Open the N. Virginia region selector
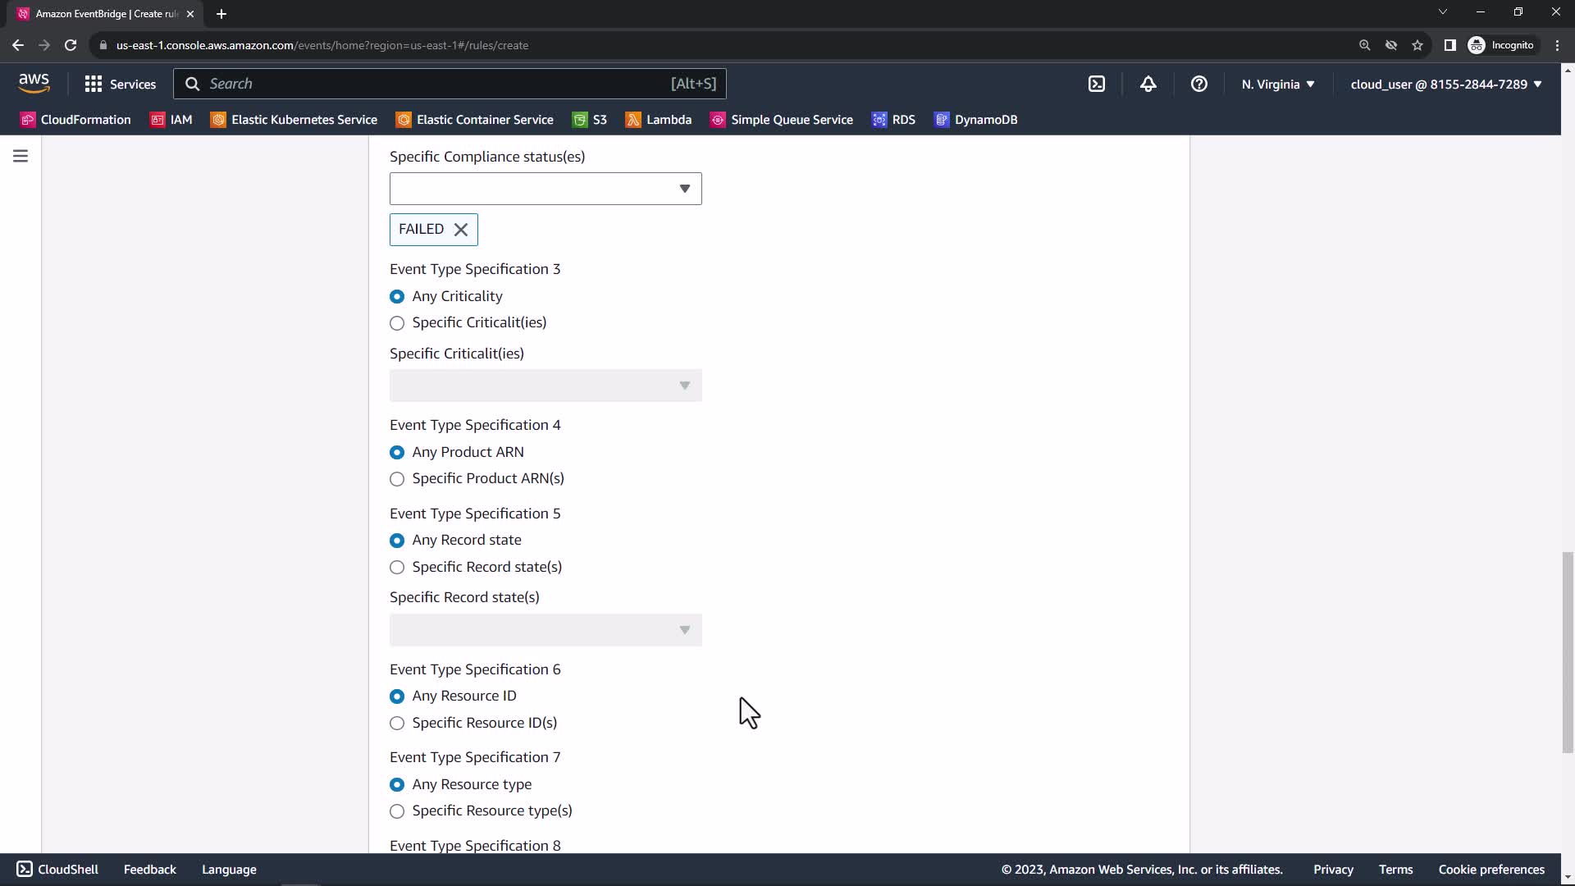Image resolution: width=1575 pixels, height=886 pixels. coord(1277,84)
